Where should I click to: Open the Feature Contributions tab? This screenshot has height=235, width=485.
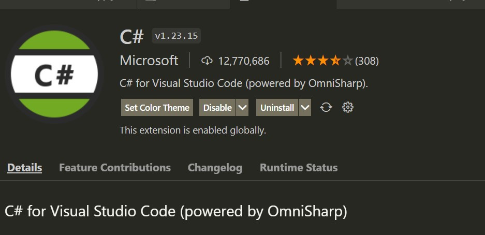click(115, 168)
